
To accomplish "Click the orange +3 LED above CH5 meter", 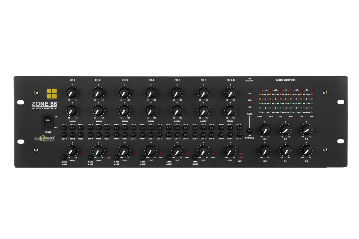I will coord(302,94).
